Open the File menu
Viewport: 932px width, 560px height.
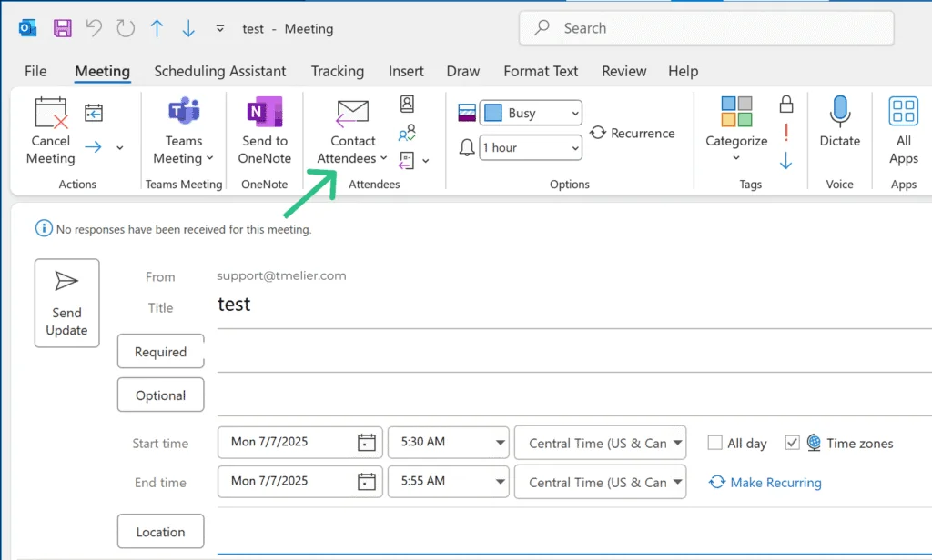click(x=35, y=71)
